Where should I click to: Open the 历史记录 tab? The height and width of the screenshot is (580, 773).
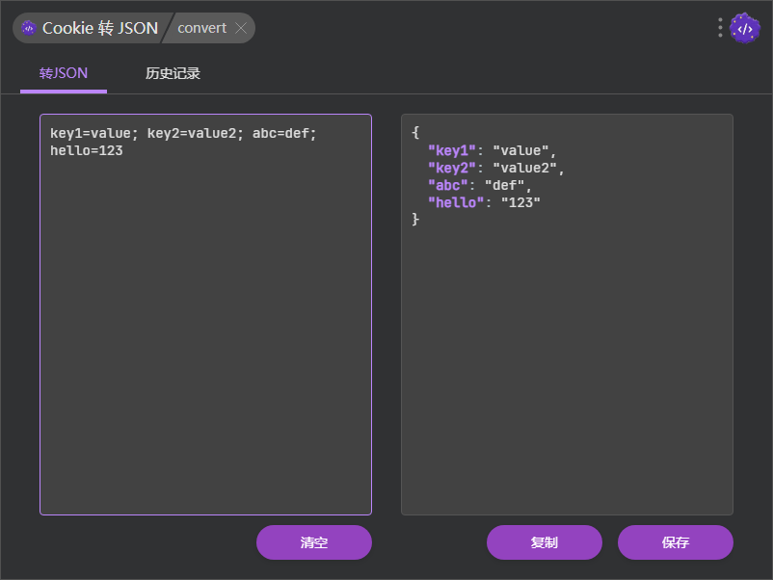point(173,73)
